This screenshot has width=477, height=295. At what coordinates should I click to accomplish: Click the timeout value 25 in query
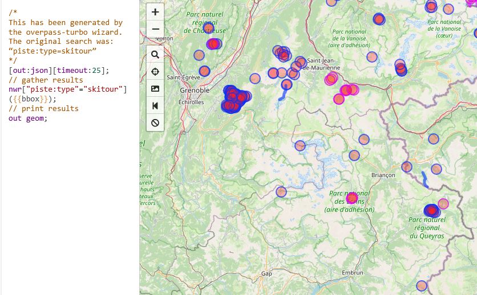[96, 71]
